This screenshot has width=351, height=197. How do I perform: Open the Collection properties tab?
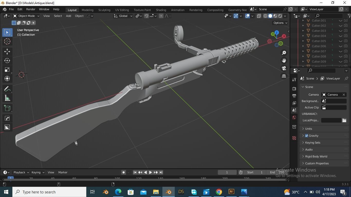[294, 127]
